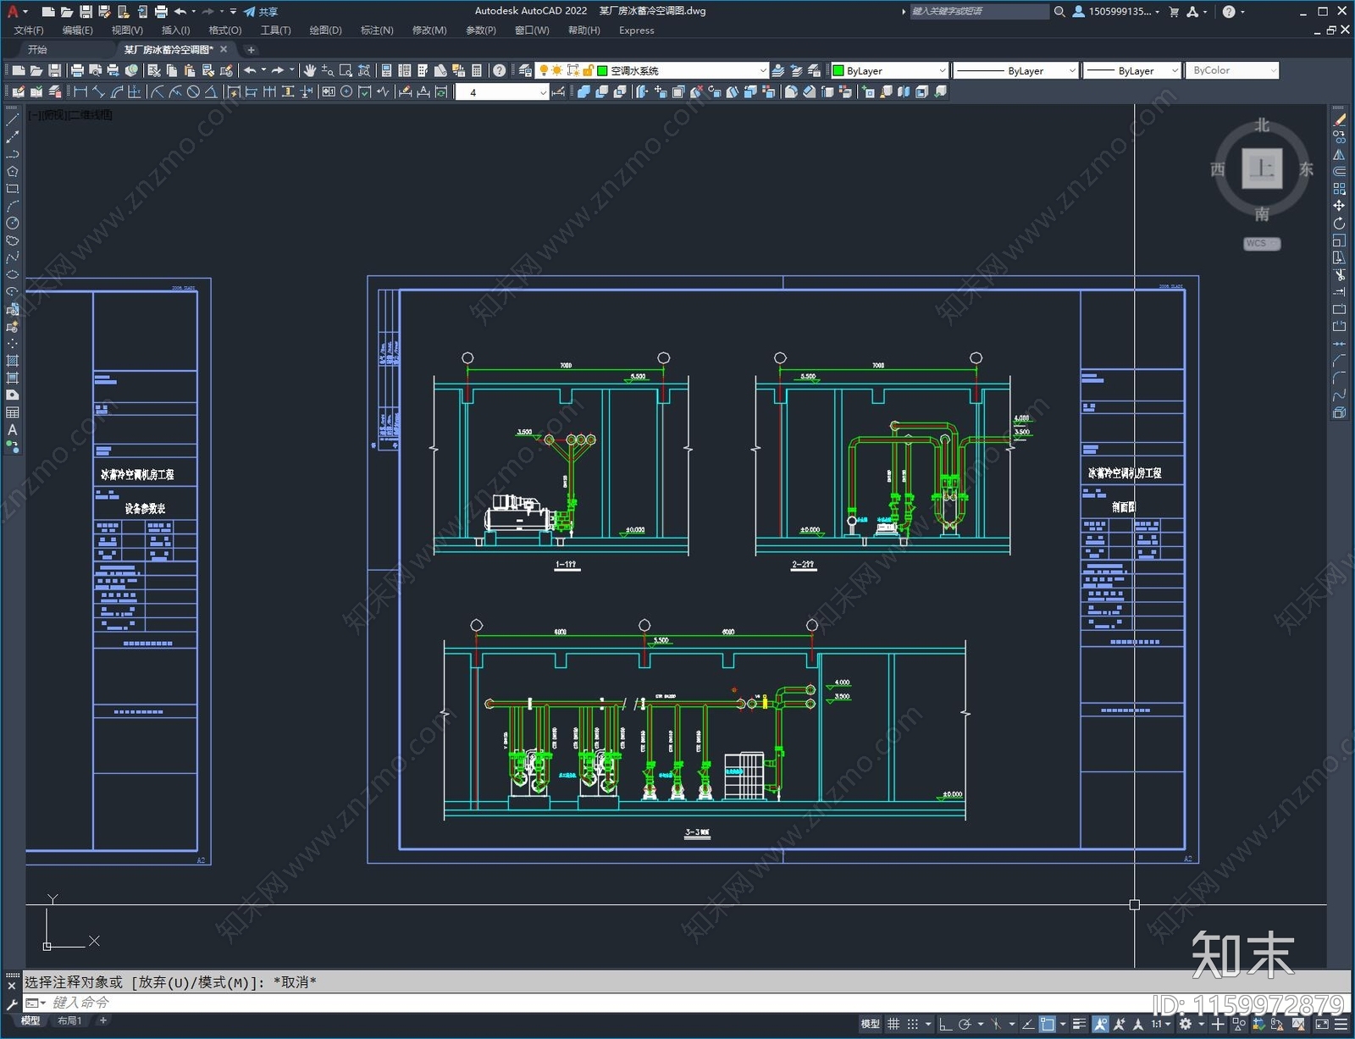
Task: Switch to the 开始 tab
Action: [37, 49]
